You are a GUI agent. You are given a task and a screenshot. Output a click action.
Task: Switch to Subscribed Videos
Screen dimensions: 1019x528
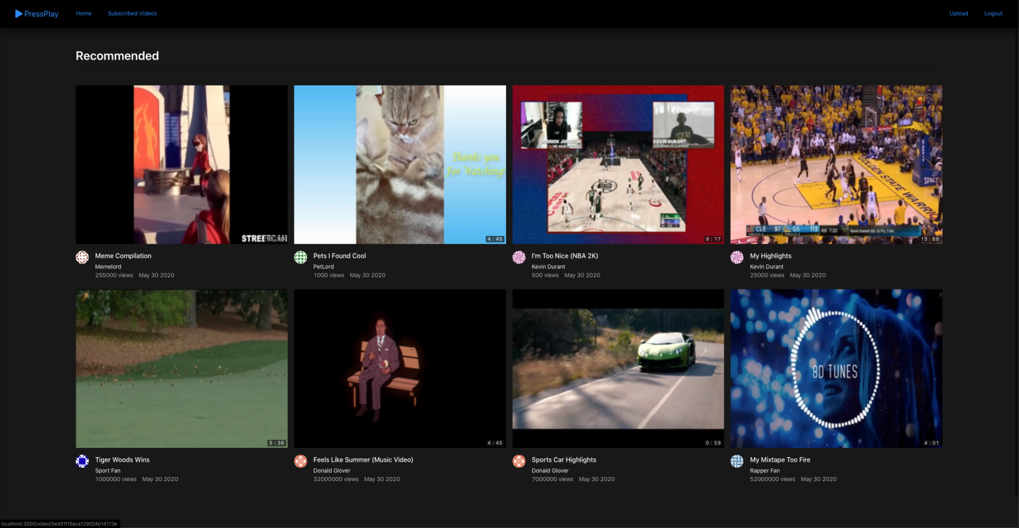coord(132,13)
